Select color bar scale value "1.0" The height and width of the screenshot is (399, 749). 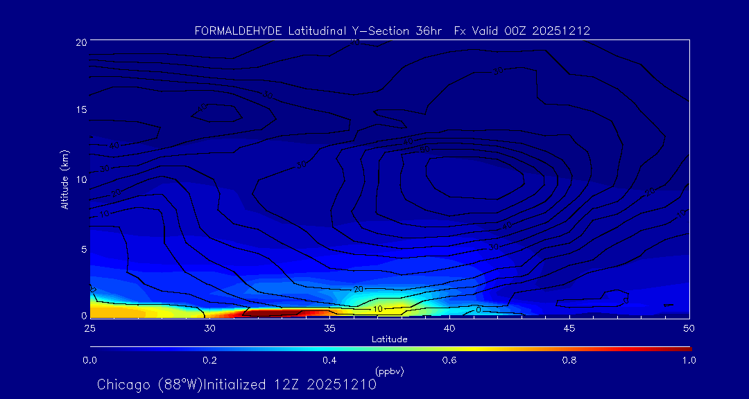[689, 360]
